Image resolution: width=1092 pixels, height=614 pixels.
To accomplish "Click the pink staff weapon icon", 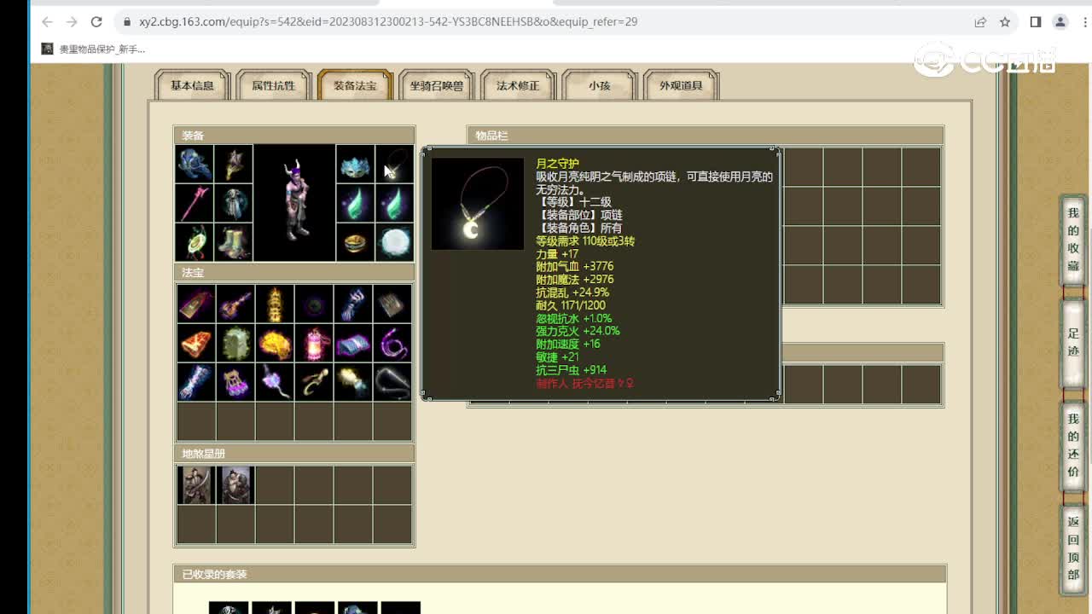I will coord(195,203).
